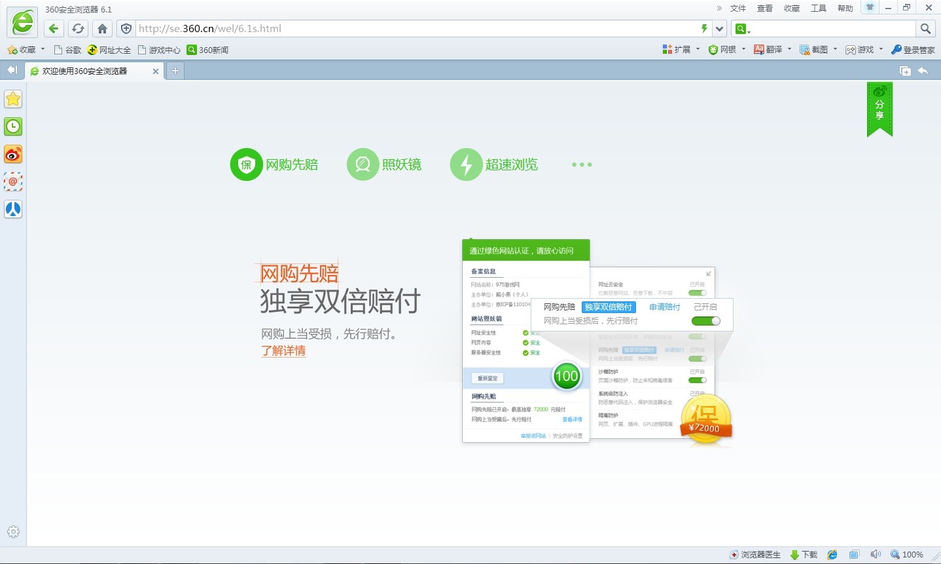Click the green 分享 share ribbon
Viewport: 941px width, 564px height.
click(x=879, y=109)
